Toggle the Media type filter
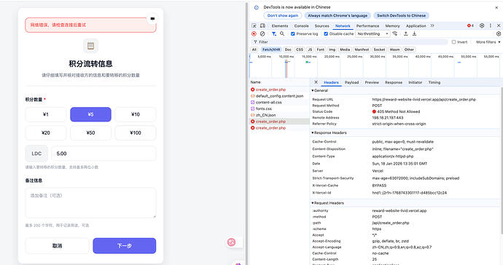The image size is (503, 265). point(345,50)
